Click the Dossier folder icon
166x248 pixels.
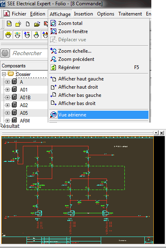(x=11, y=74)
